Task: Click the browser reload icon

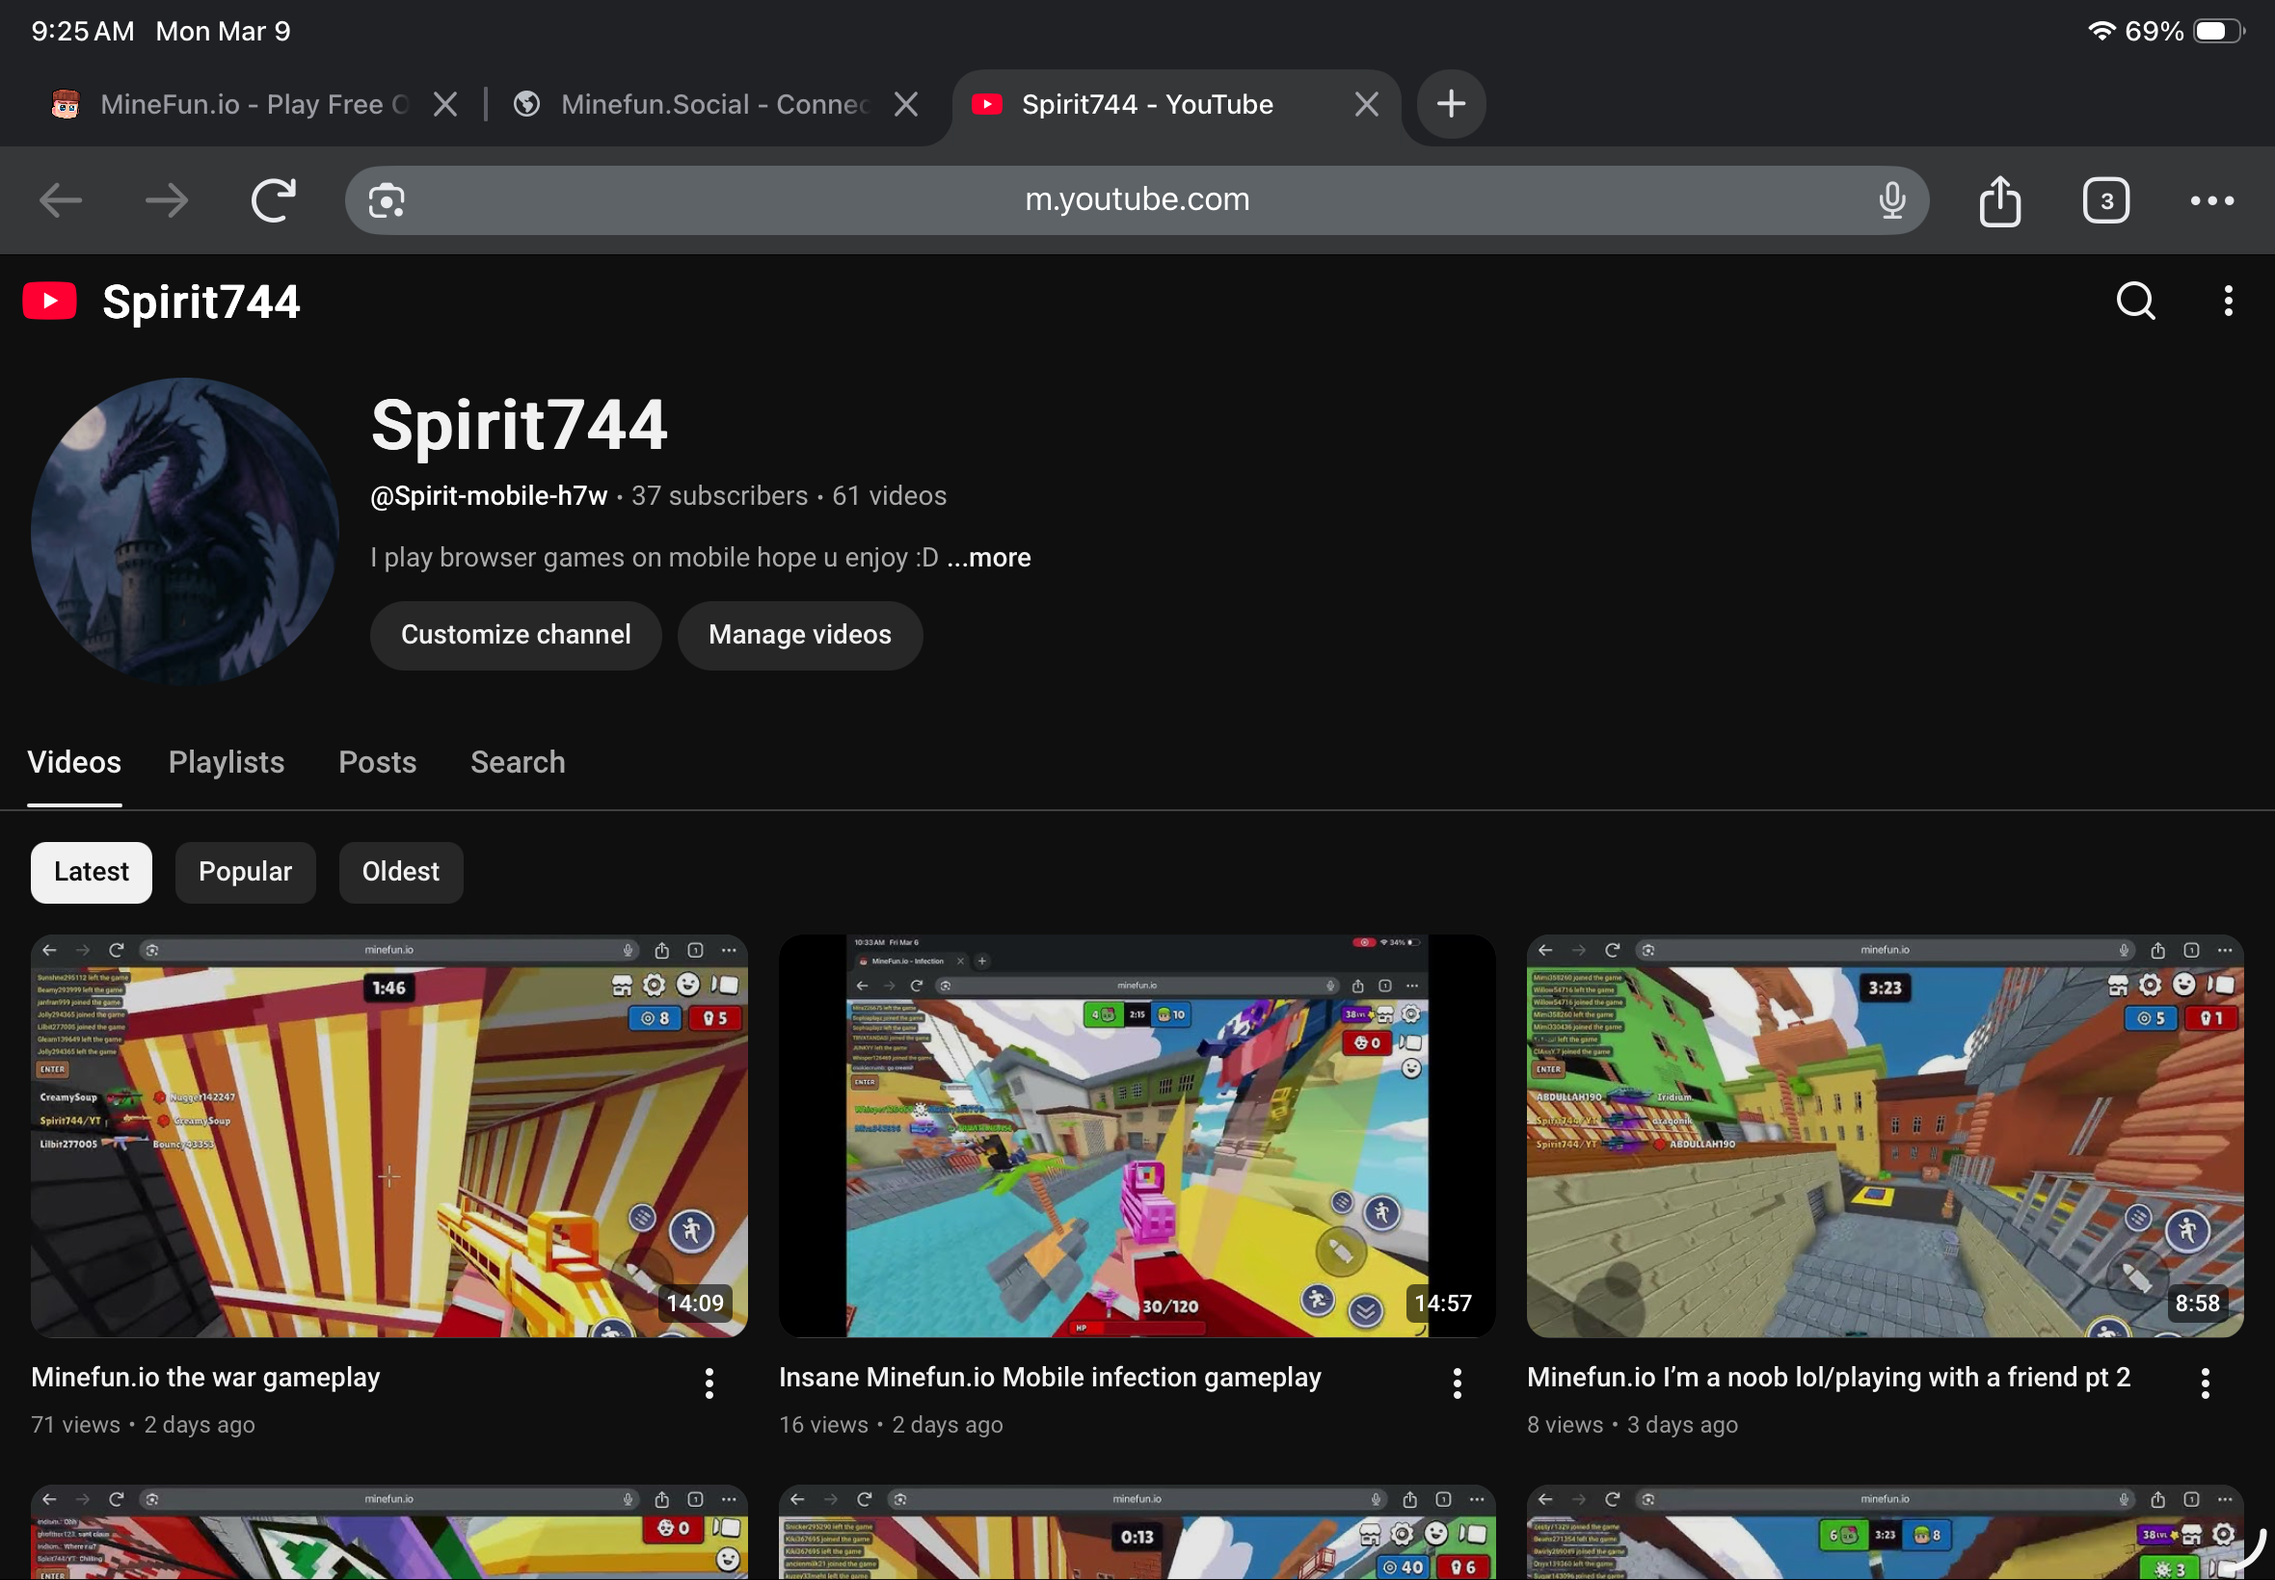Action: tap(273, 201)
